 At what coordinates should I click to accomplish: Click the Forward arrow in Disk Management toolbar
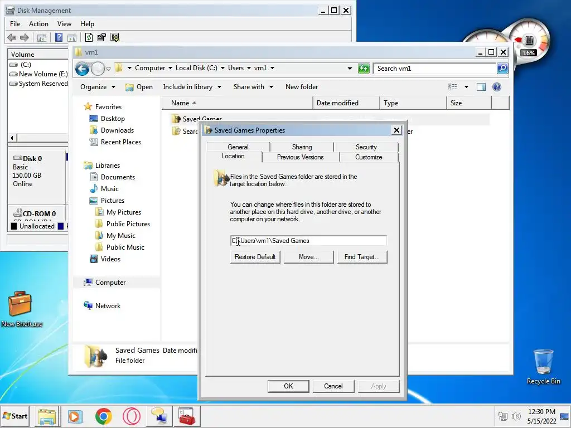pos(25,37)
